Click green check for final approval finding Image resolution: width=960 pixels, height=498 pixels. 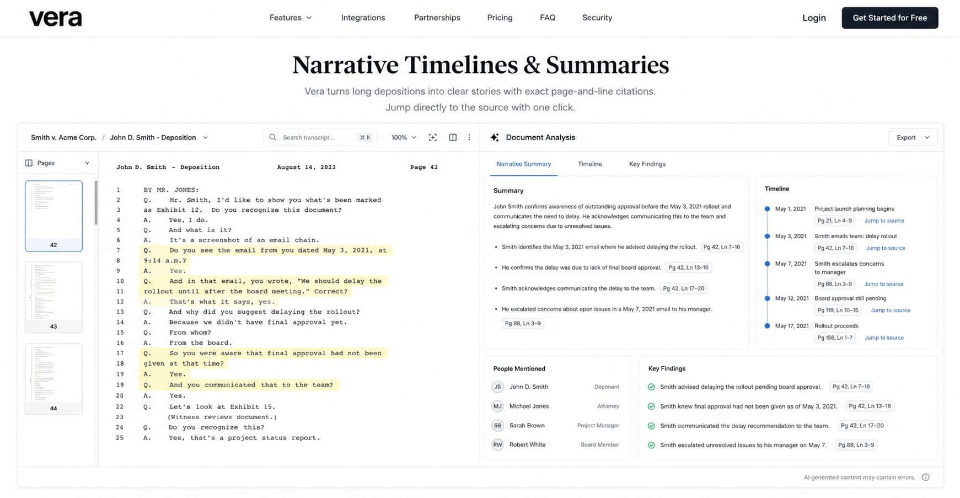pyautogui.click(x=651, y=406)
